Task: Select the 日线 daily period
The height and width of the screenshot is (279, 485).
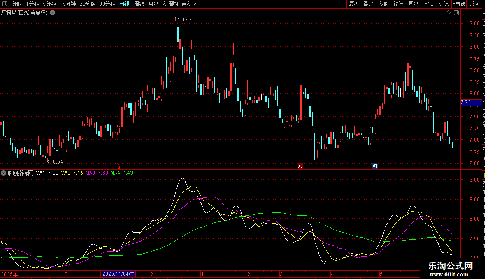Action: click(124, 4)
